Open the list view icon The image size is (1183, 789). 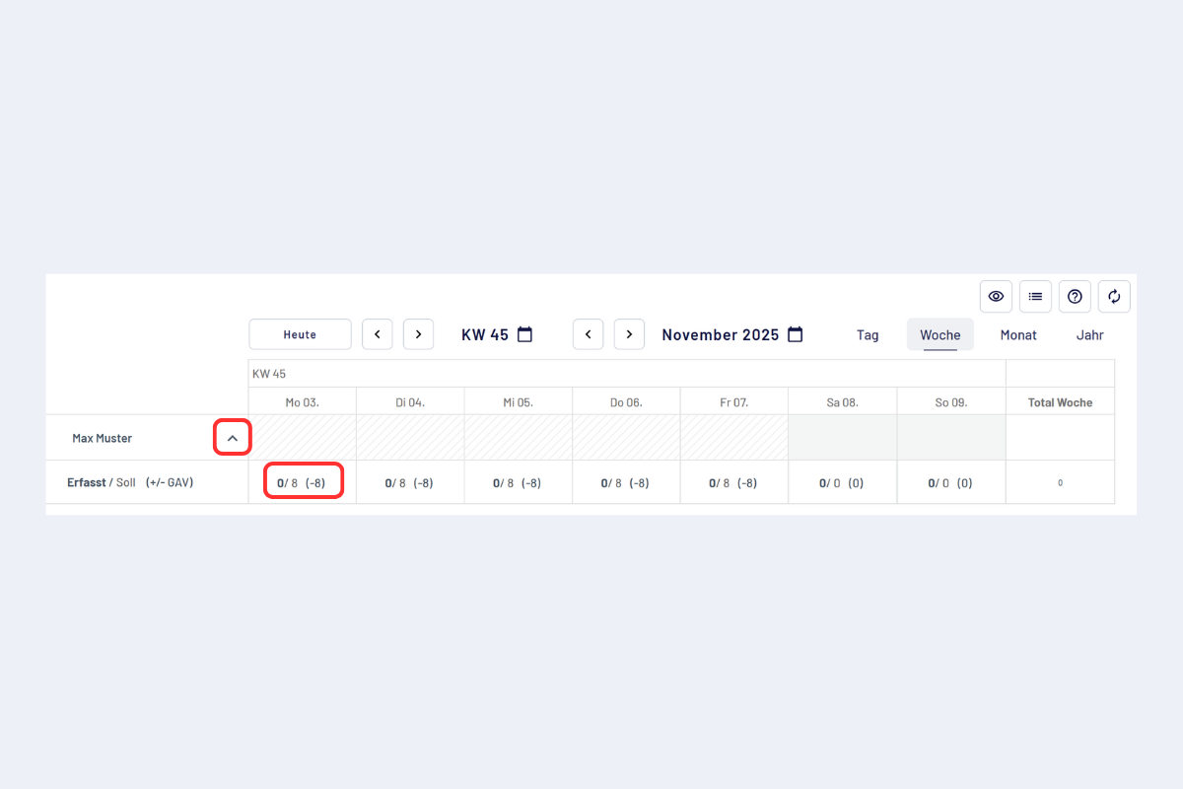1035,296
